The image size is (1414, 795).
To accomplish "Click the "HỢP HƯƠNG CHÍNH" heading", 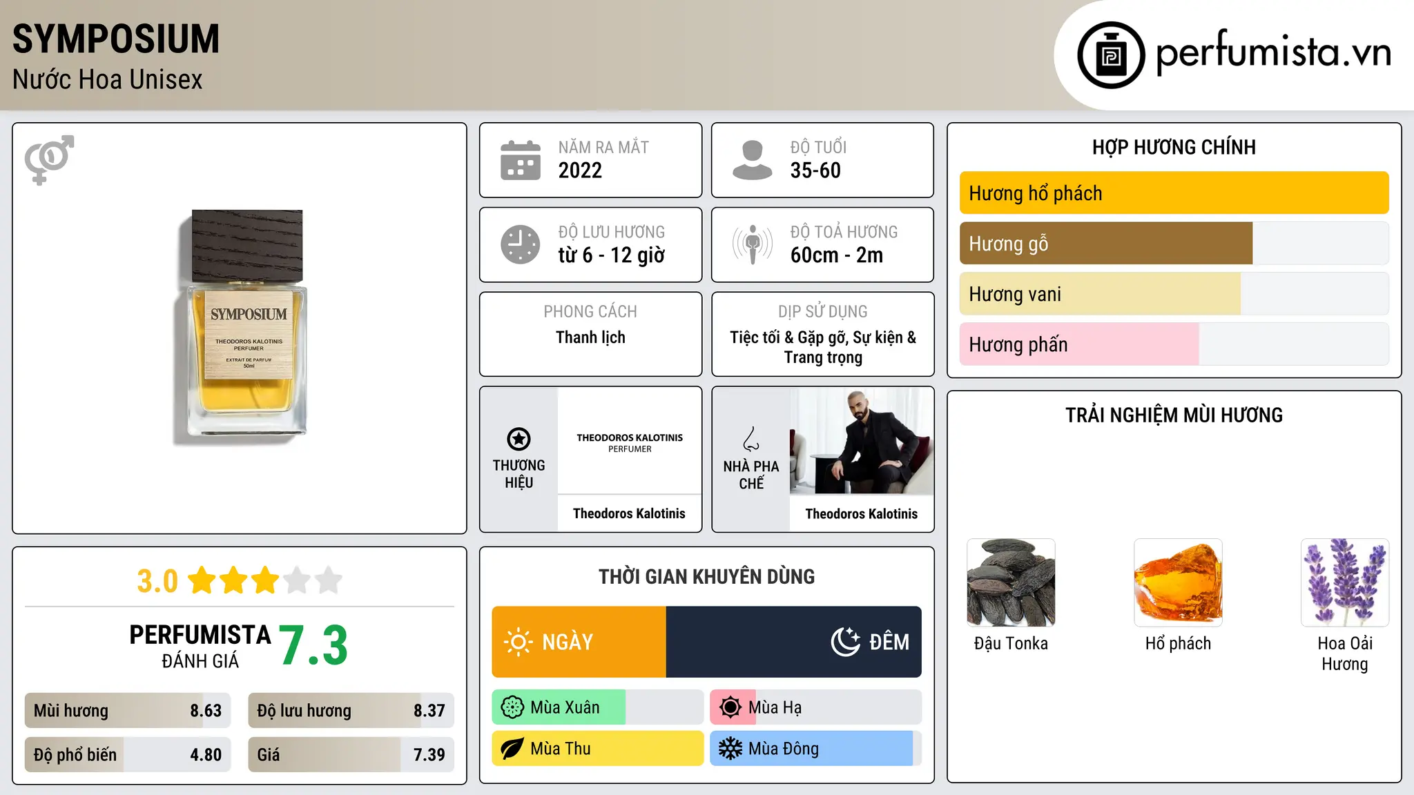I will tap(1174, 147).
